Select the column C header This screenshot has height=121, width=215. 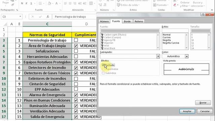(47, 24)
